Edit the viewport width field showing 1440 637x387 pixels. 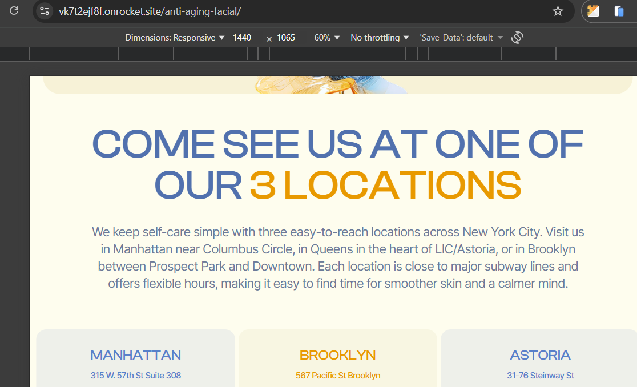tap(242, 37)
